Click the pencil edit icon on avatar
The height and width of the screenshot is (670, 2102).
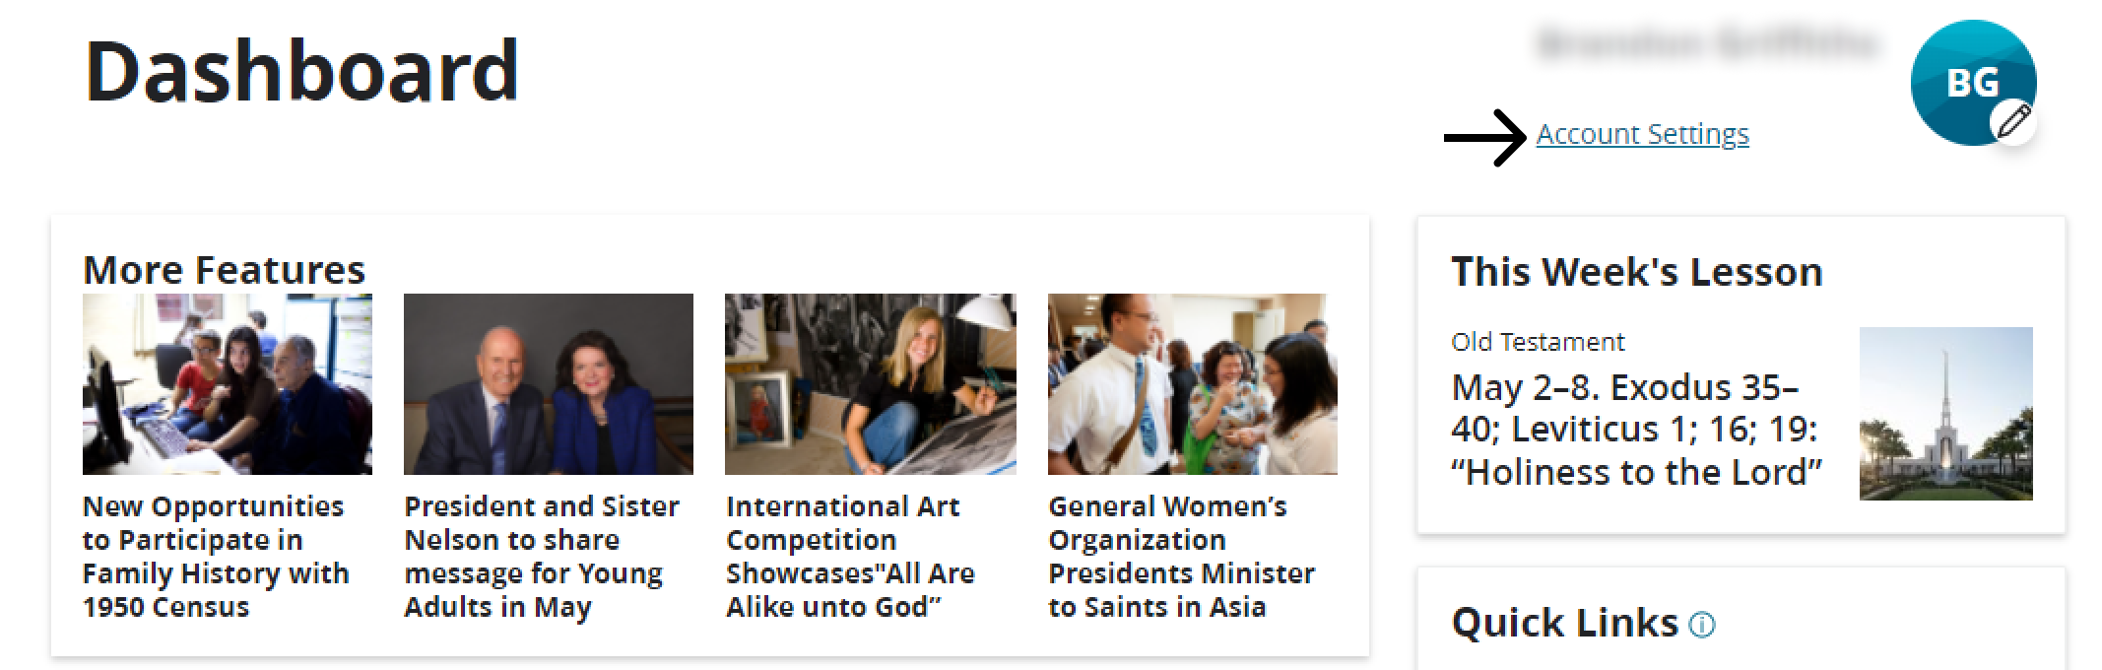pyautogui.click(x=2014, y=122)
